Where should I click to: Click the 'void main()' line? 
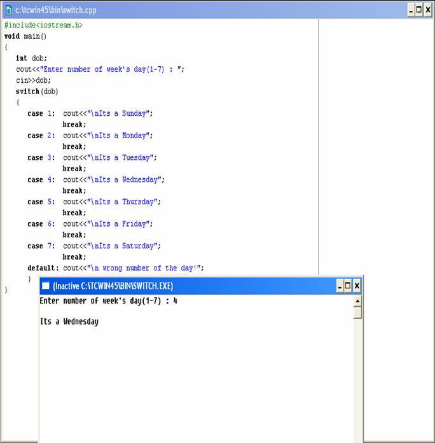[x=25, y=36]
